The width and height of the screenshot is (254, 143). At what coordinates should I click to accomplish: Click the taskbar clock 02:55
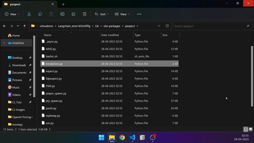tap(245, 135)
